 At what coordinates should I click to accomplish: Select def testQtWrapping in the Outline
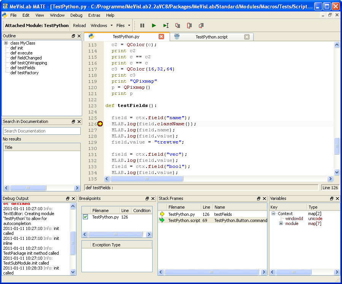click(x=29, y=63)
